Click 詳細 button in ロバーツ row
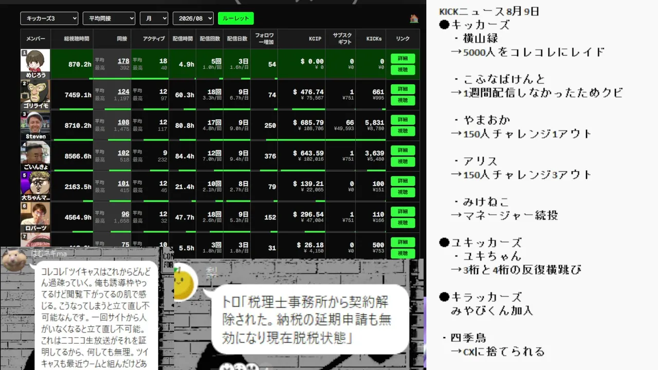The height and width of the screenshot is (370, 658). [403, 211]
